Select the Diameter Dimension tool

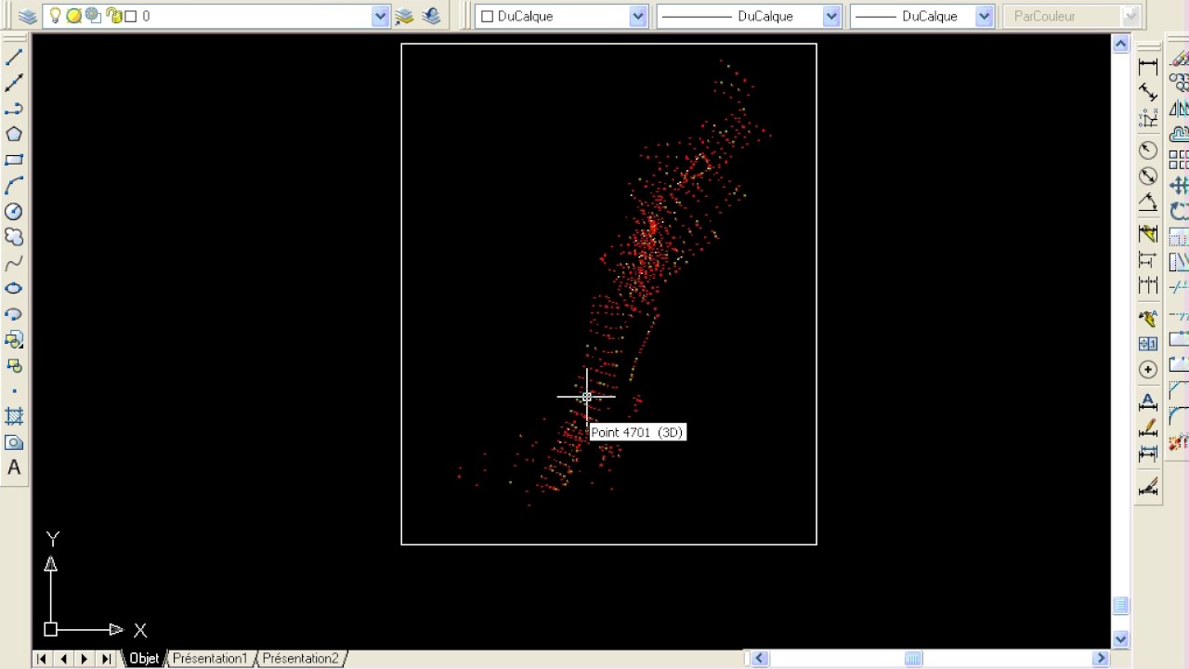1148,176
